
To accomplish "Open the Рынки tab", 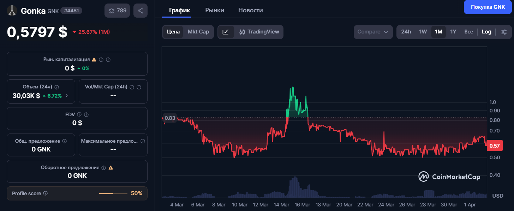I will (x=215, y=10).
